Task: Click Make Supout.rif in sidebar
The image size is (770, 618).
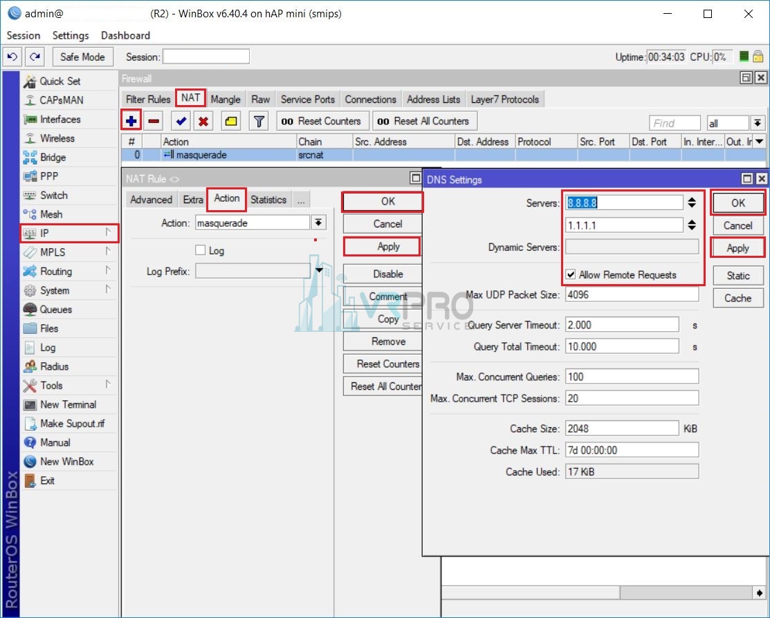Action: [69, 424]
